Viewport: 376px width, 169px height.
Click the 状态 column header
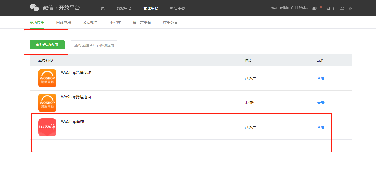249,60
